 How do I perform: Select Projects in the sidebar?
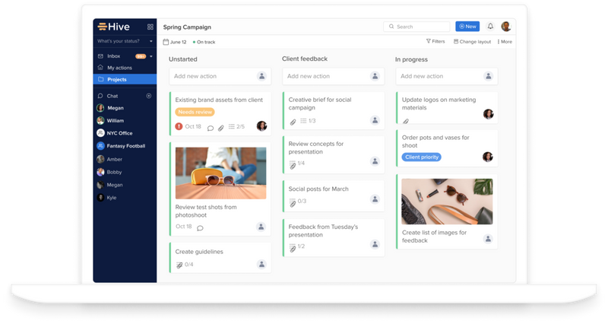point(116,79)
